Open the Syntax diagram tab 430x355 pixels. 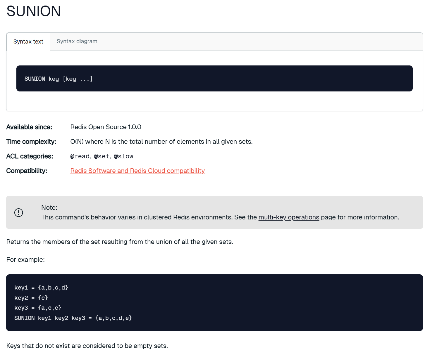tap(77, 41)
